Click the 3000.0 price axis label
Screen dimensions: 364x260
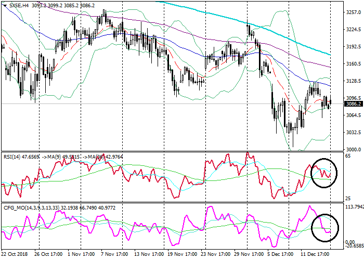(x=353, y=150)
